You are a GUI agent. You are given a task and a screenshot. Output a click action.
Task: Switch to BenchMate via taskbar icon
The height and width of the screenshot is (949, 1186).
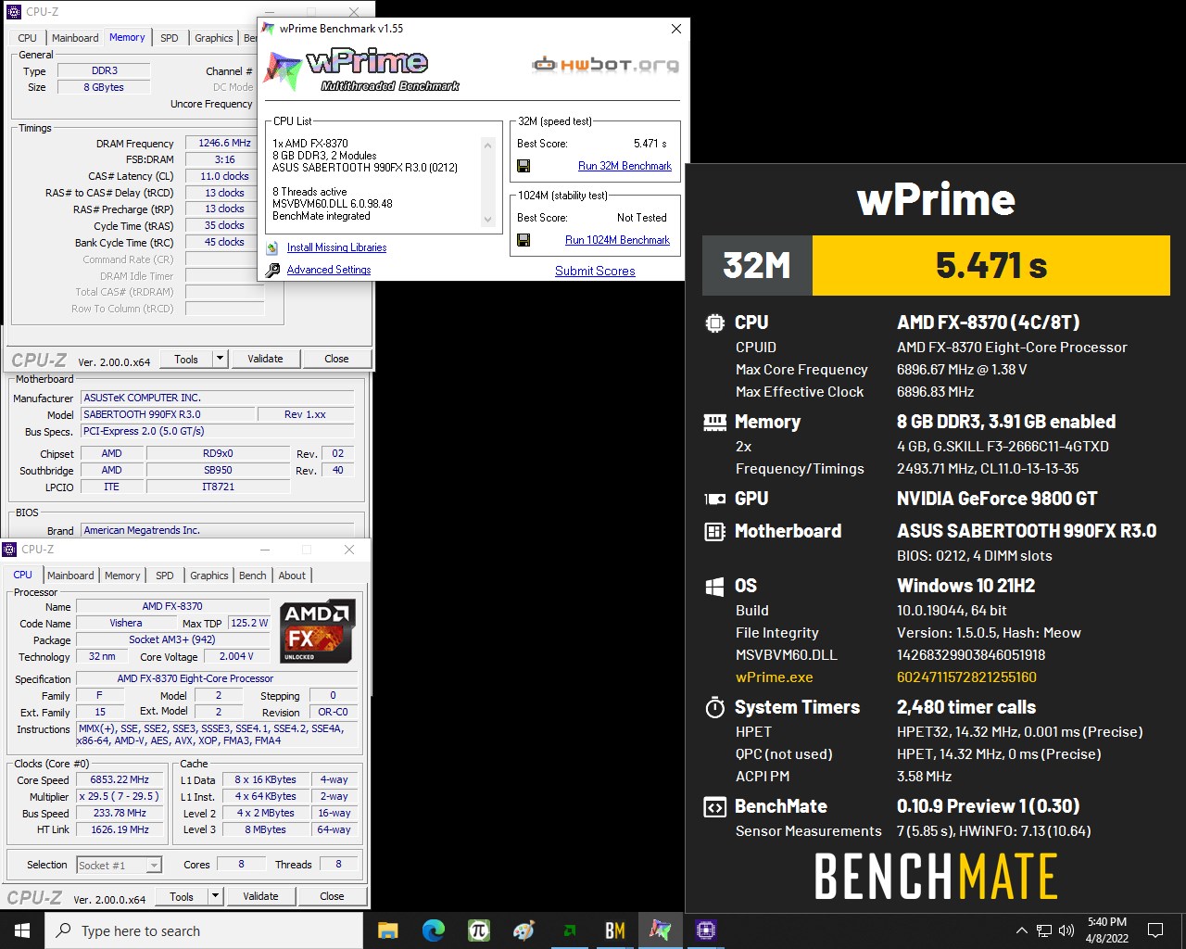point(615,930)
